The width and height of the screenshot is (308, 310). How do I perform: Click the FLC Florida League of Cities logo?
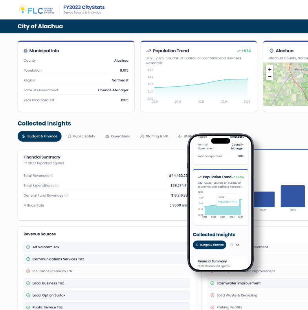pyautogui.click(x=37, y=10)
